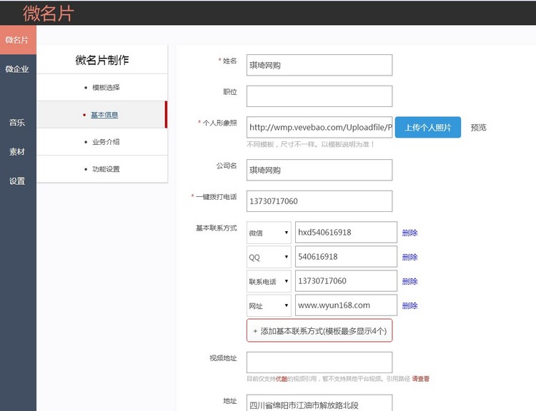Click 上传个人照片 upload button
Screen dimensions: 536x411
pyautogui.click(x=427, y=127)
